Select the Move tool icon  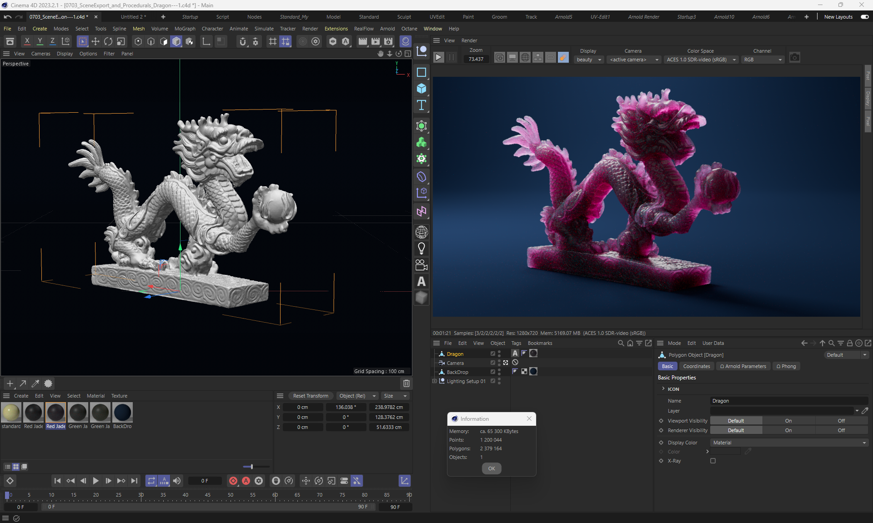coord(95,41)
